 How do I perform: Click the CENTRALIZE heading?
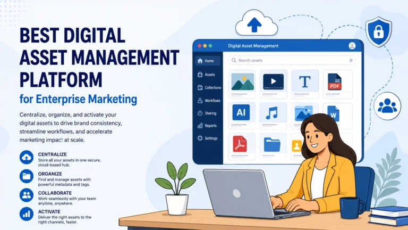coord(52,154)
